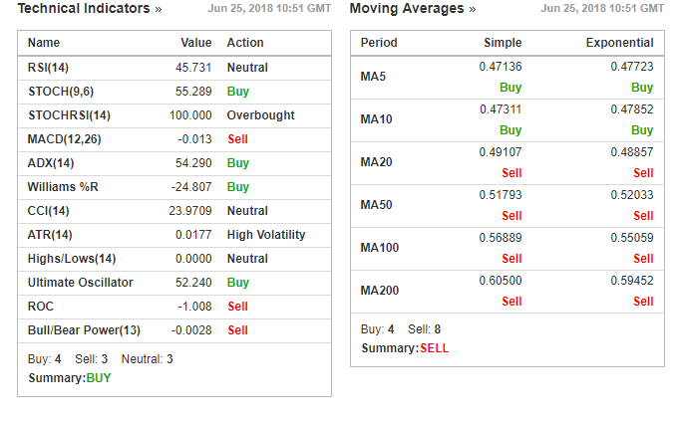Click the Technical Indicators Summary BUY text
The width and height of the screenshot is (681, 423).
pos(99,378)
